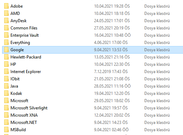Click the Everything folder icon
Image resolution: width=183 pixels, height=135 pixels.
pos(6,43)
